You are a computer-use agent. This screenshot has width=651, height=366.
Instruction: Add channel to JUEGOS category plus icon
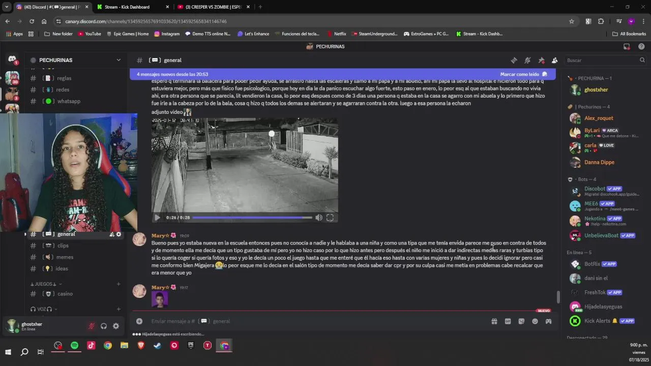(119, 284)
